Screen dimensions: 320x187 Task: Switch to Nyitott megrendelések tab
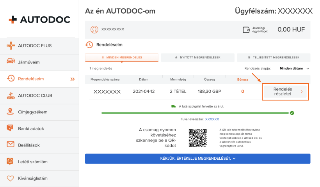tap(197, 57)
